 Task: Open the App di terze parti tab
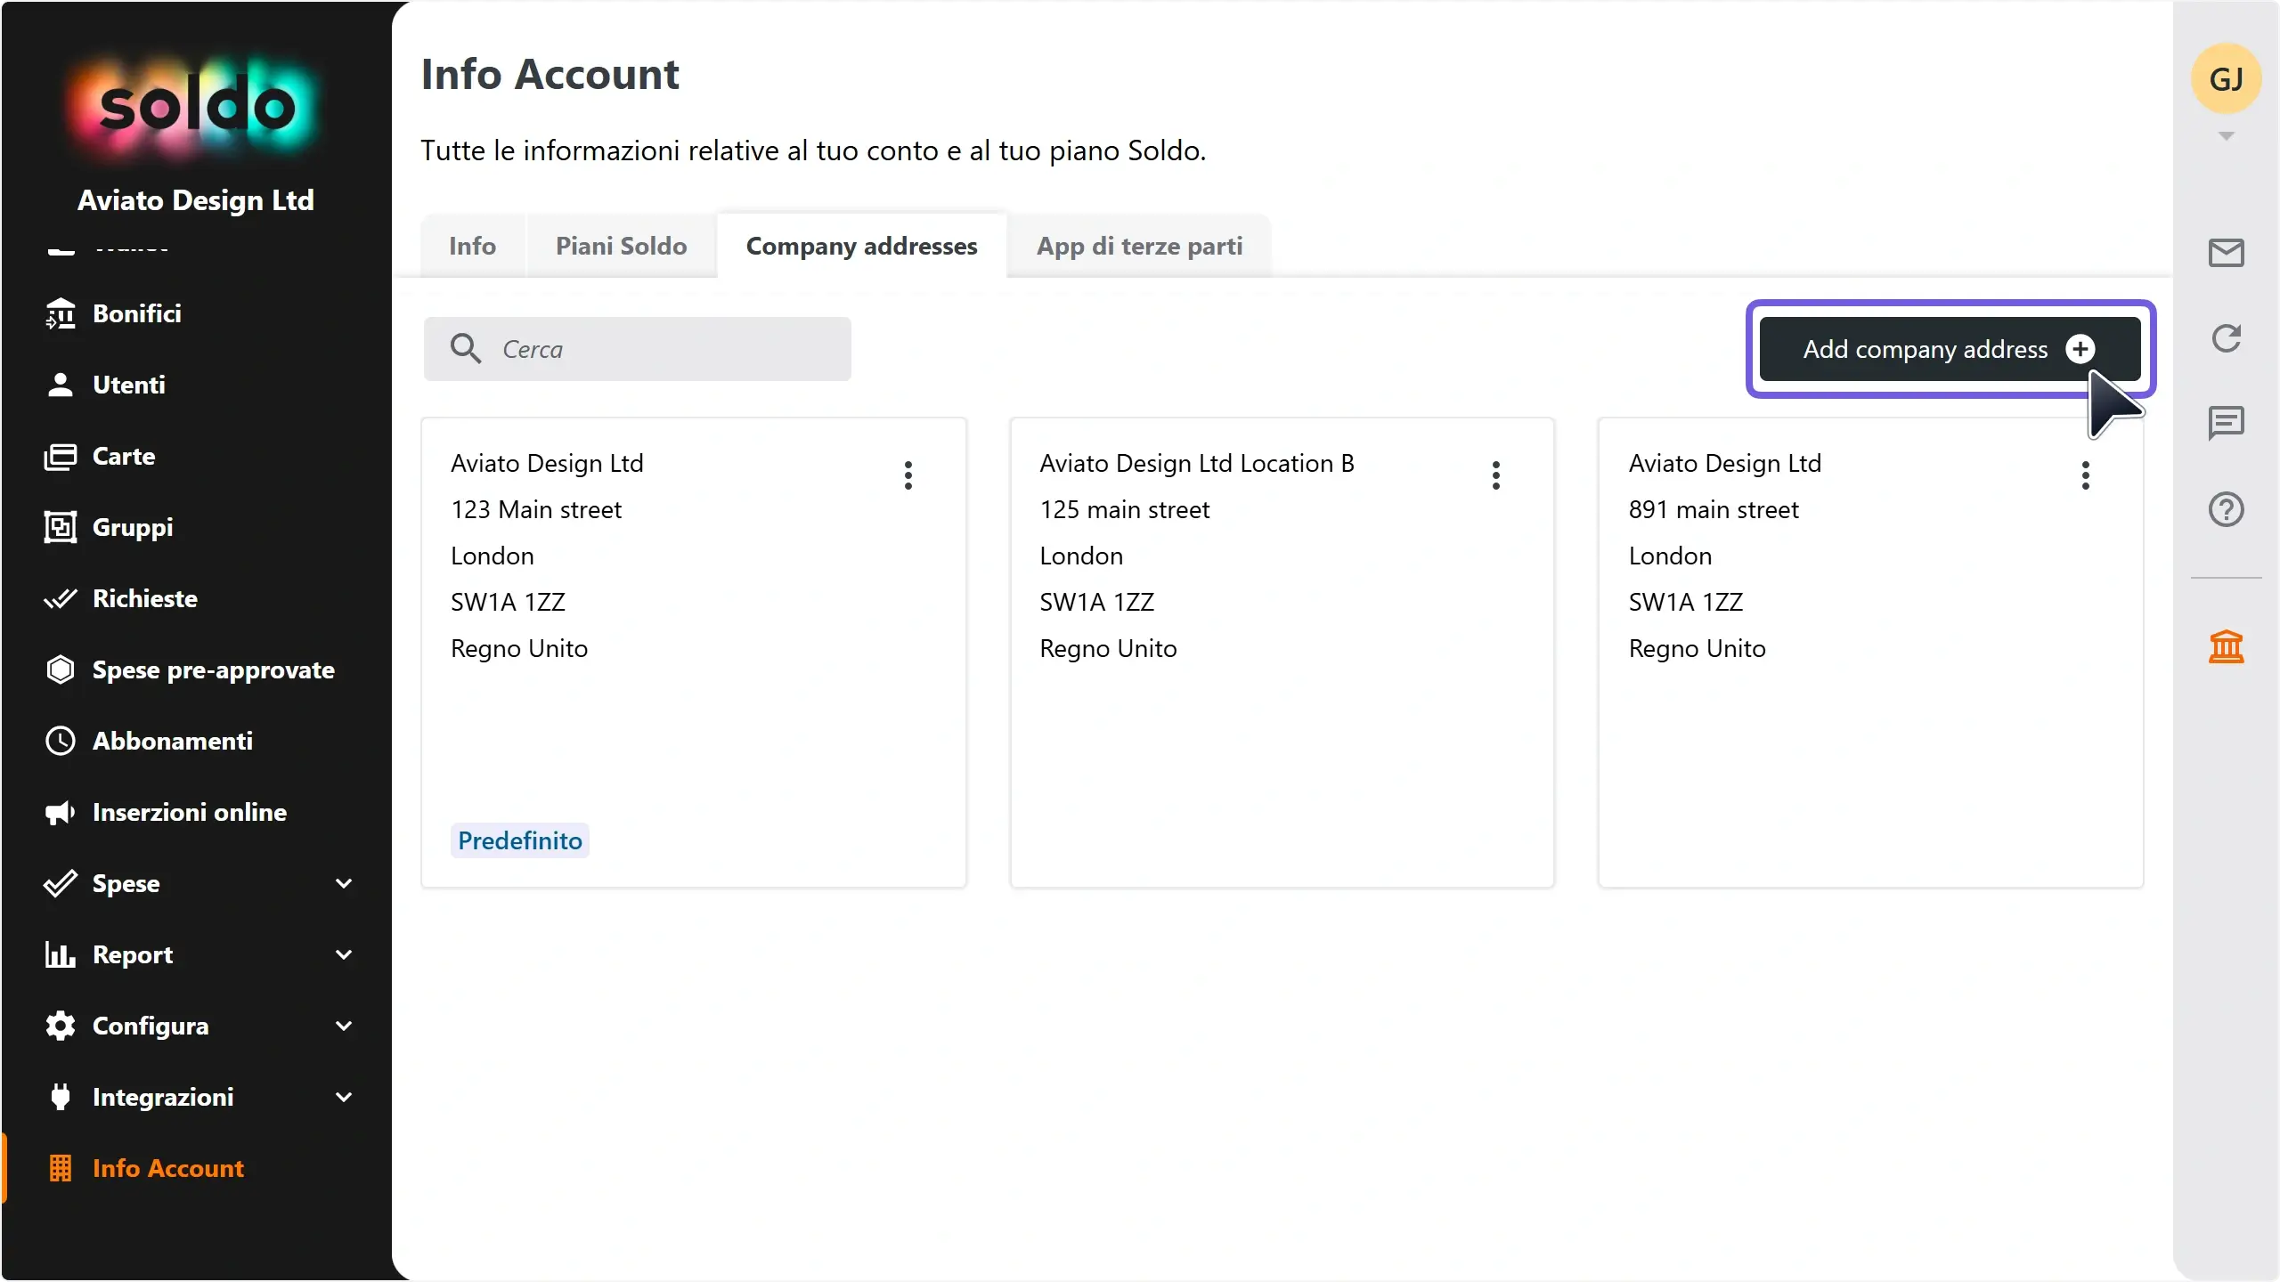coord(1139,246)
